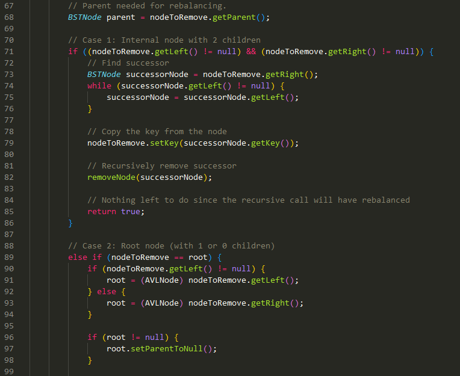460x376 pixels.
Task: Click the setKey method call
Action: [164, 143]
